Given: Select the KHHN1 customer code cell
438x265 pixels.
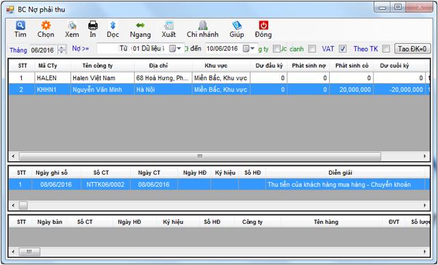Looking at the screenshot, I should tap(53, 90).
